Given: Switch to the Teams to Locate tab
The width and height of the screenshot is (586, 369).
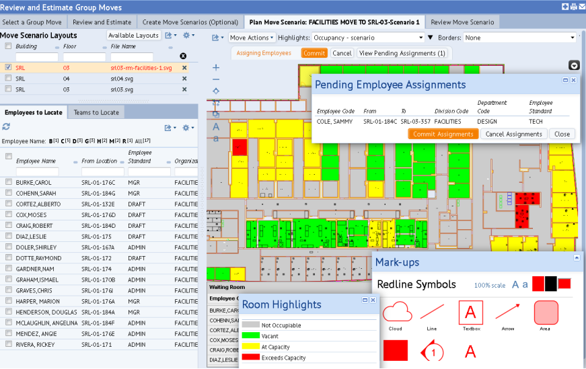Looking at the screenshot, I should (x=96, y=112).
